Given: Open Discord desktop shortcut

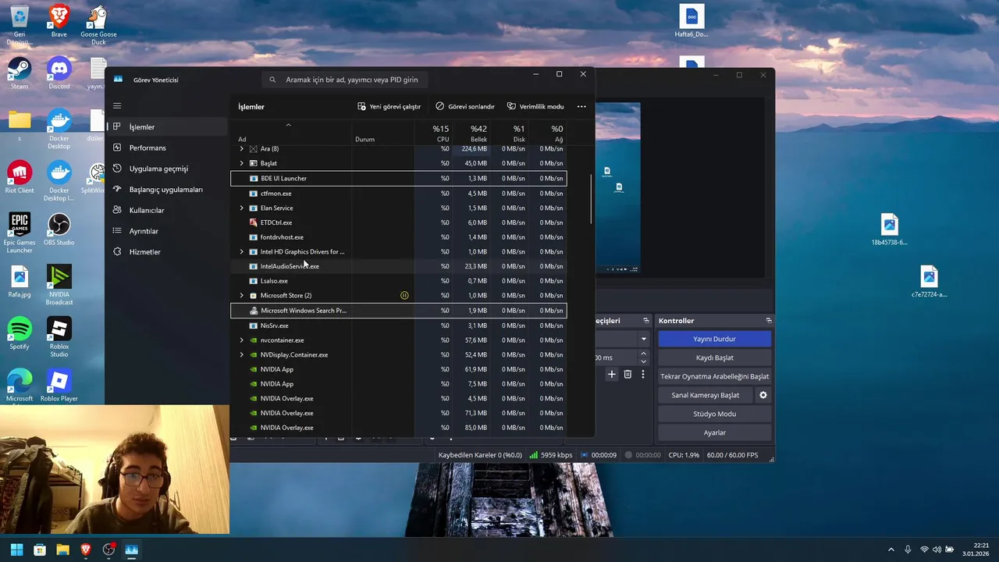Looking at the screenshot, I should 59,73.
